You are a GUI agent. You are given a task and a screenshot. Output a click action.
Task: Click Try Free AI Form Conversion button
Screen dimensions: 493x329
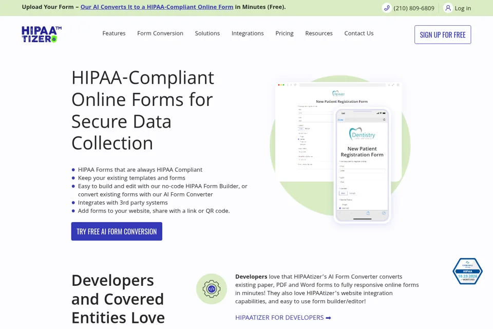tap(117, 231)
